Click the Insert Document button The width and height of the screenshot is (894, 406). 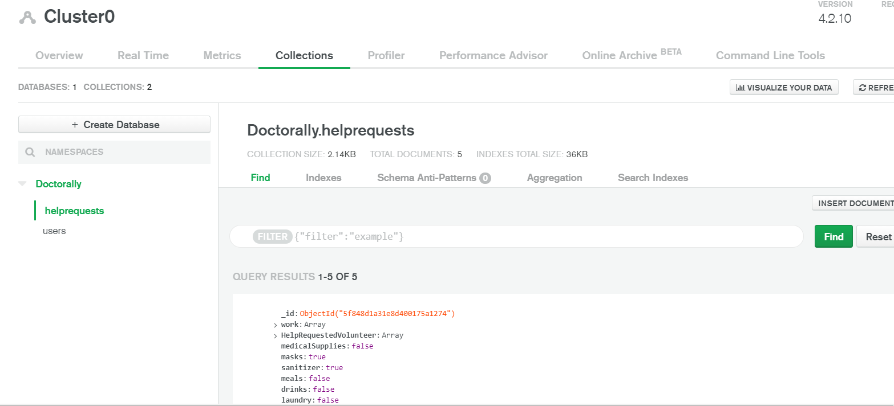853,203
